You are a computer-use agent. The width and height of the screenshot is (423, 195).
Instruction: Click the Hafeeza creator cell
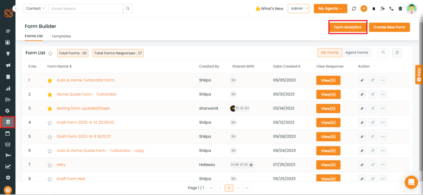(207, 164)
